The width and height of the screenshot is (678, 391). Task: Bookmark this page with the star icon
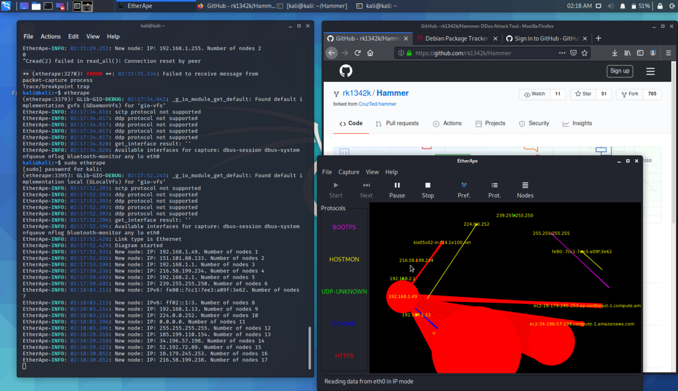[585, 53]
